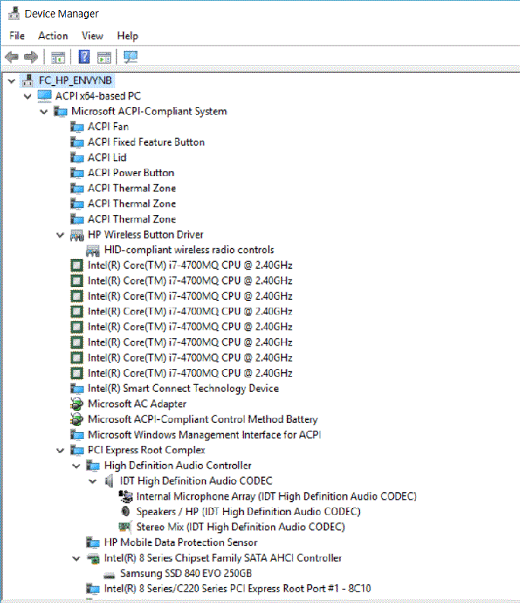Click the Show/Hide console tree toolbar icon

(58, 57)
